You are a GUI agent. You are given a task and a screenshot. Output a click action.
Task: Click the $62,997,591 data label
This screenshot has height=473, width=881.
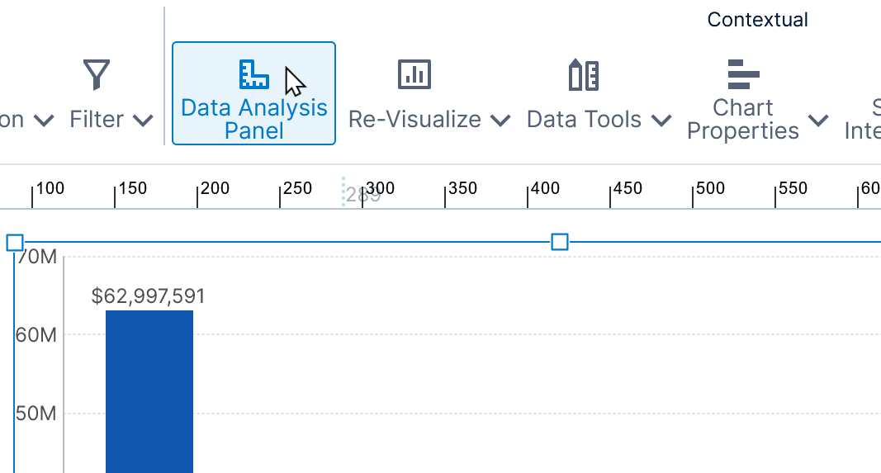(149, 296)
